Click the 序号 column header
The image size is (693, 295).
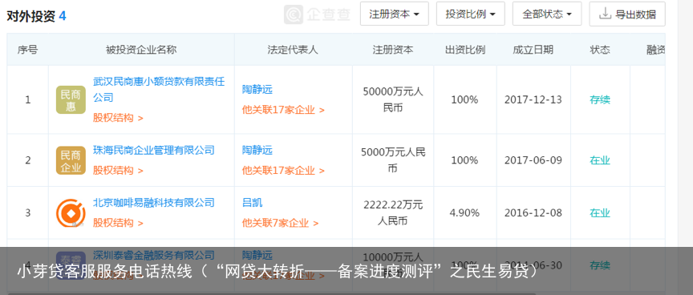click(27, 50)
